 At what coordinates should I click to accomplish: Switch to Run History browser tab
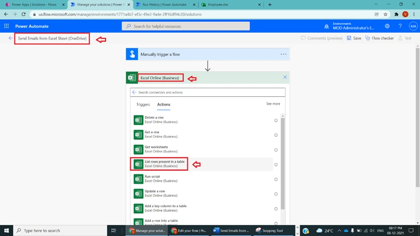tap(164, 4)
